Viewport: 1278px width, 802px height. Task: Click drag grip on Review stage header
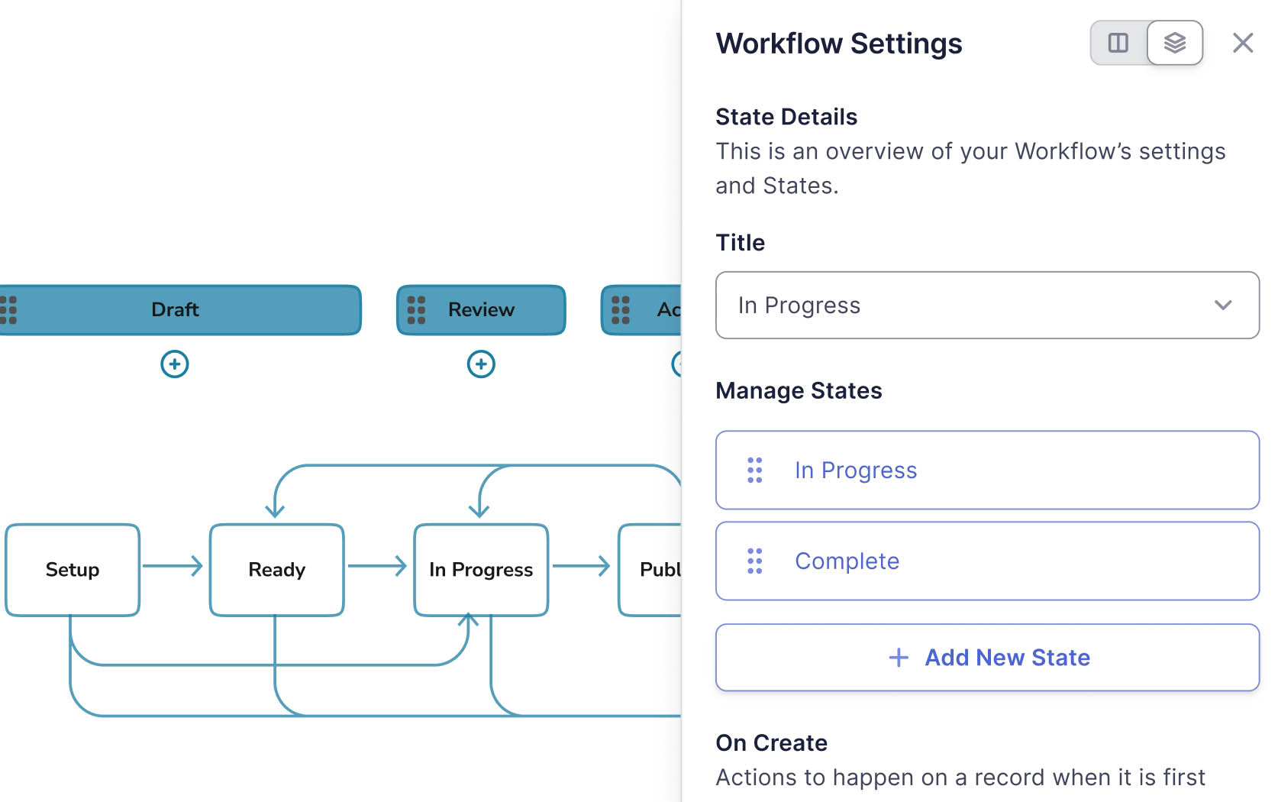pyautogui.click(x=416, y=310)
